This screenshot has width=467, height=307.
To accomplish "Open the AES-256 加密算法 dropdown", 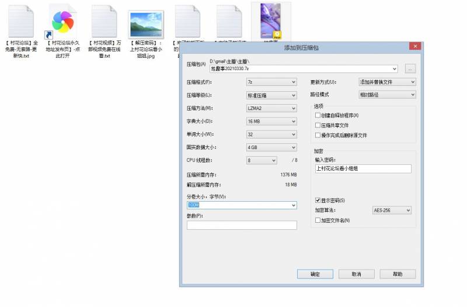I will (392, 211).
